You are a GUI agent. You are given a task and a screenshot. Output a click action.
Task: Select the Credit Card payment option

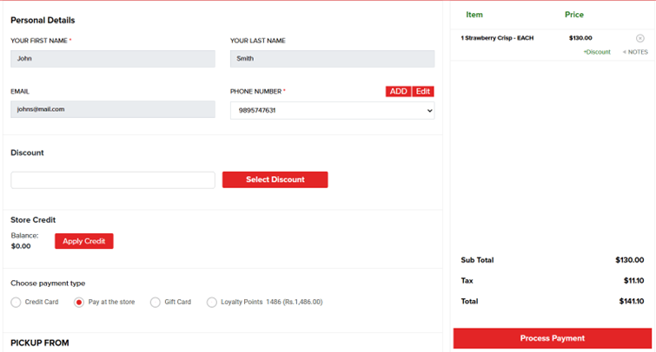pos(17,302)
